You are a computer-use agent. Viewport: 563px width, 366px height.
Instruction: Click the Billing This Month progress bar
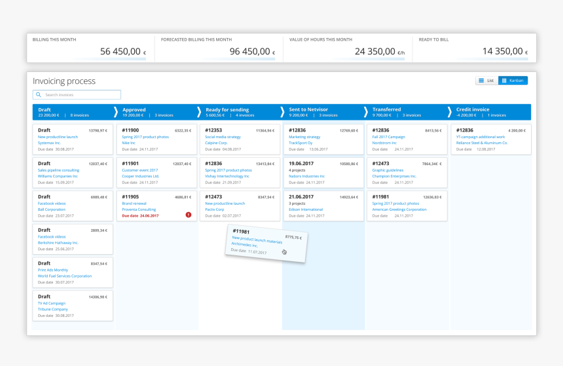pyautogui.click(x=89, y=59)
